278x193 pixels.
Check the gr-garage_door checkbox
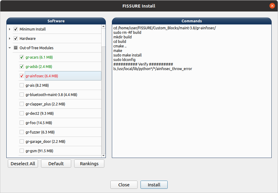22,142
